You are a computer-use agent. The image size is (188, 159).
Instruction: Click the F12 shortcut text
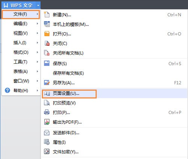[x=177, y=82]
